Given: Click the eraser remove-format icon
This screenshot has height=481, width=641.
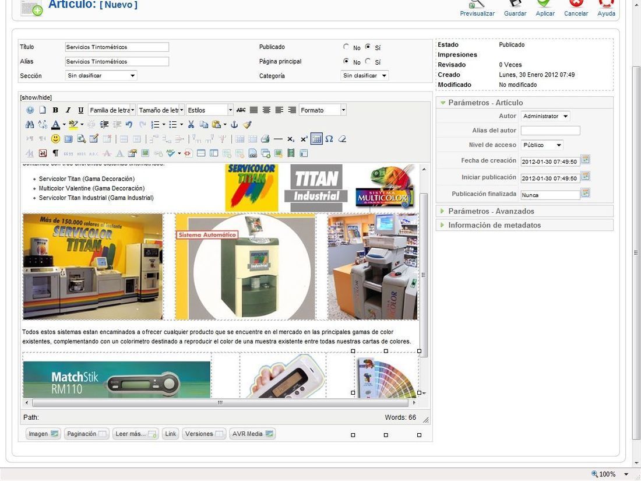Looking at the screenshot, I should click(342, 139).
